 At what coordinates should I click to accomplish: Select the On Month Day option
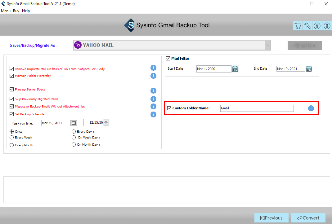74,145
